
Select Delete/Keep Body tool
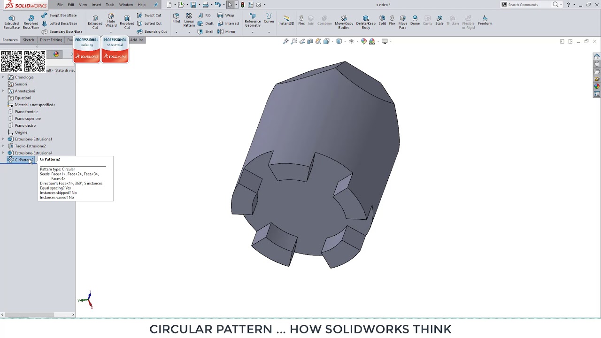pos(366,22)
